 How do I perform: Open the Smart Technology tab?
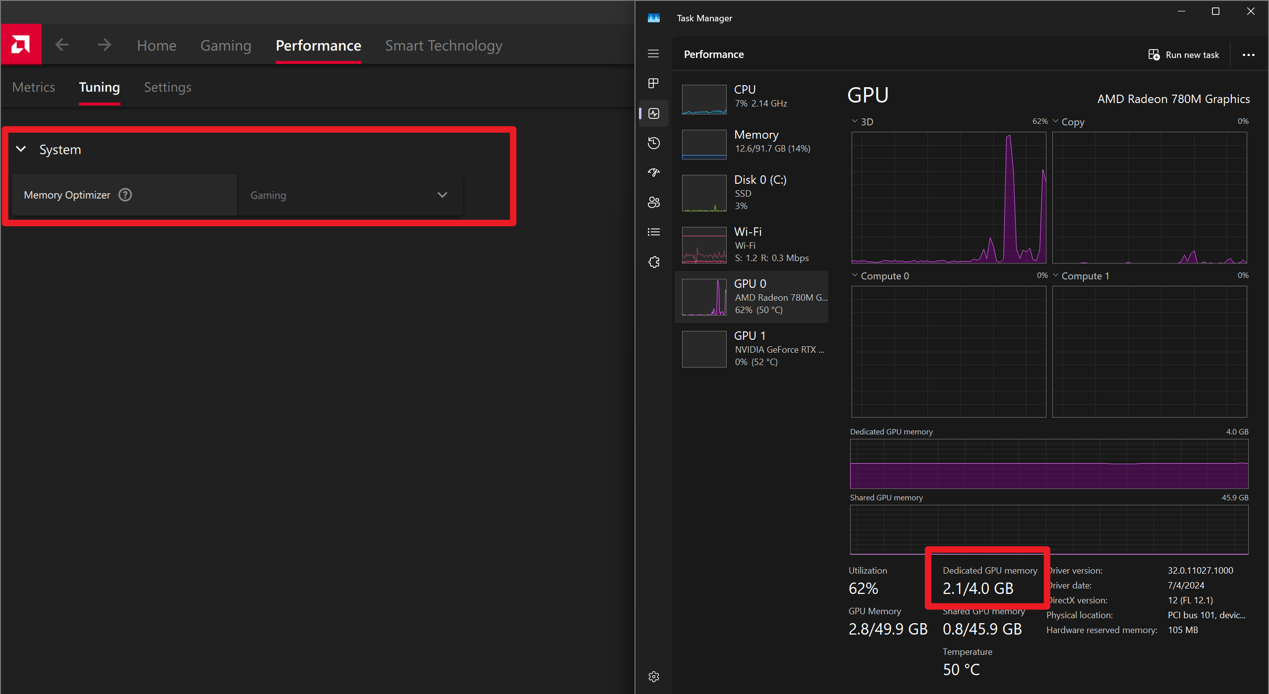click(443, 46)
